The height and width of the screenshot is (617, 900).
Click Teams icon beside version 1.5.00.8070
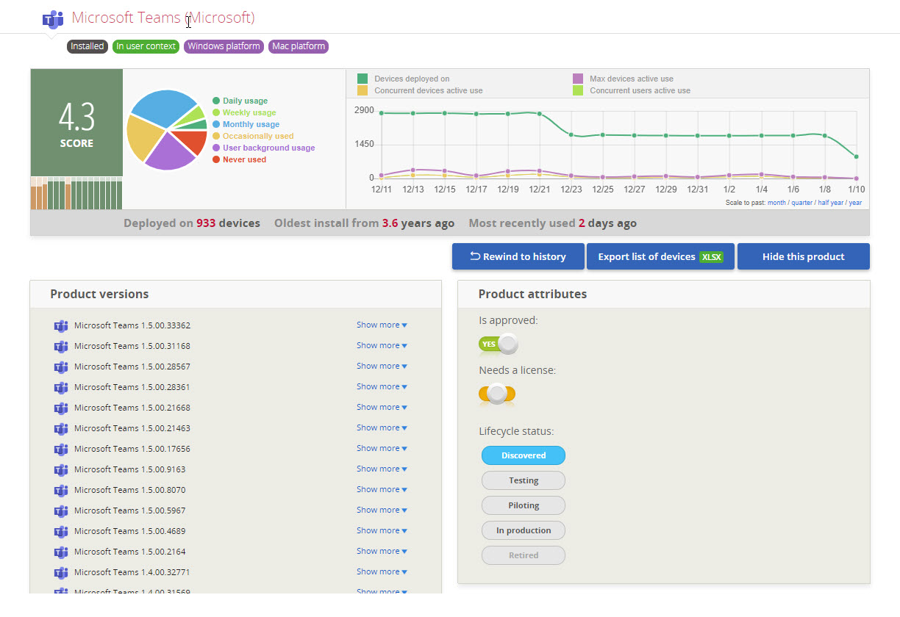click(61, 491)
